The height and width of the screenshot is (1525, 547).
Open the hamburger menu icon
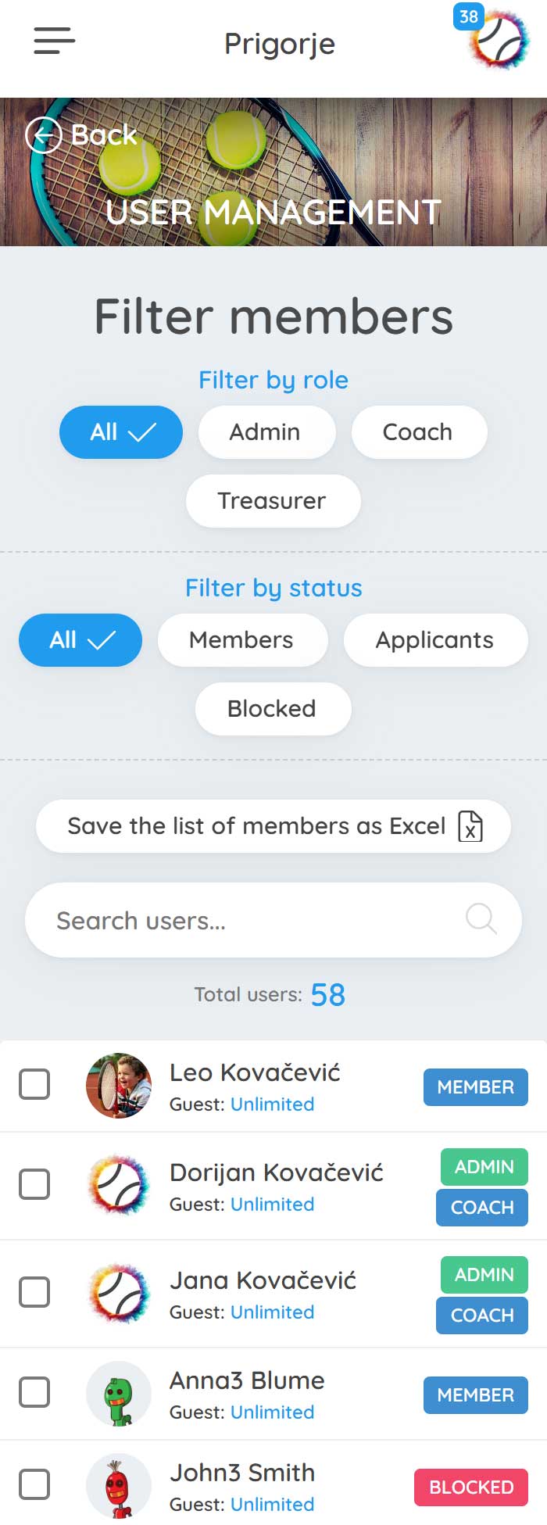[x=54, y=41]
